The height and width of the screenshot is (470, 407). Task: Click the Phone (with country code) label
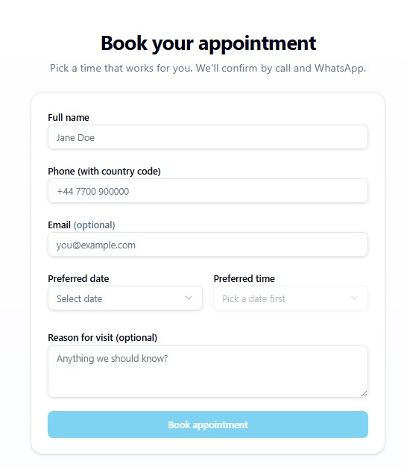click(x=104, y=172)
